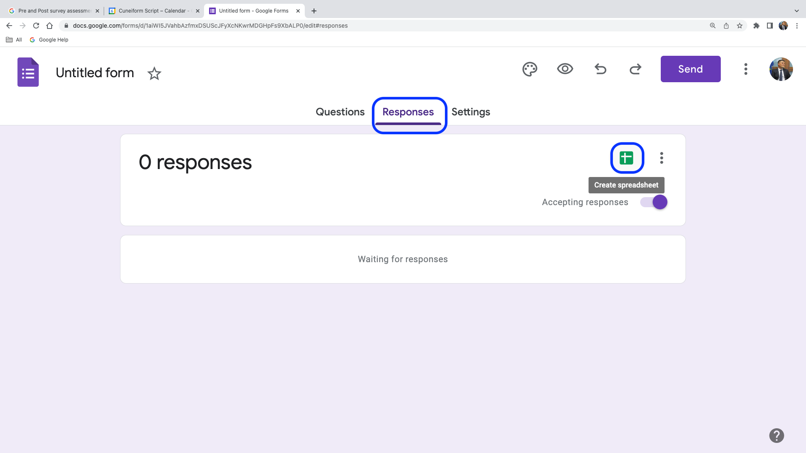Click the green Create spreadsheet icon
This screenshot has width=806, height=453.
click(626, 158)
